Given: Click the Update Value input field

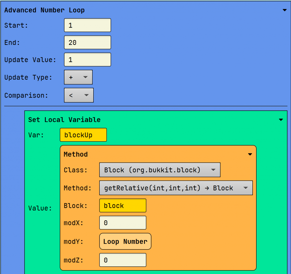Looking at the screenshot, I should pyautogui.click(x=88, y=60).
